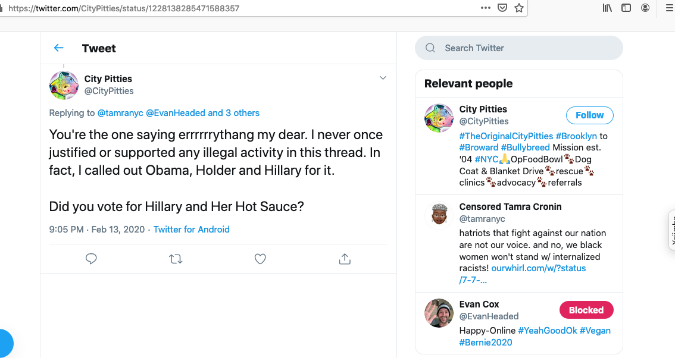Open the Firefox hamburger menu
Screen dimensions: 675x358
tap(668, 8)
